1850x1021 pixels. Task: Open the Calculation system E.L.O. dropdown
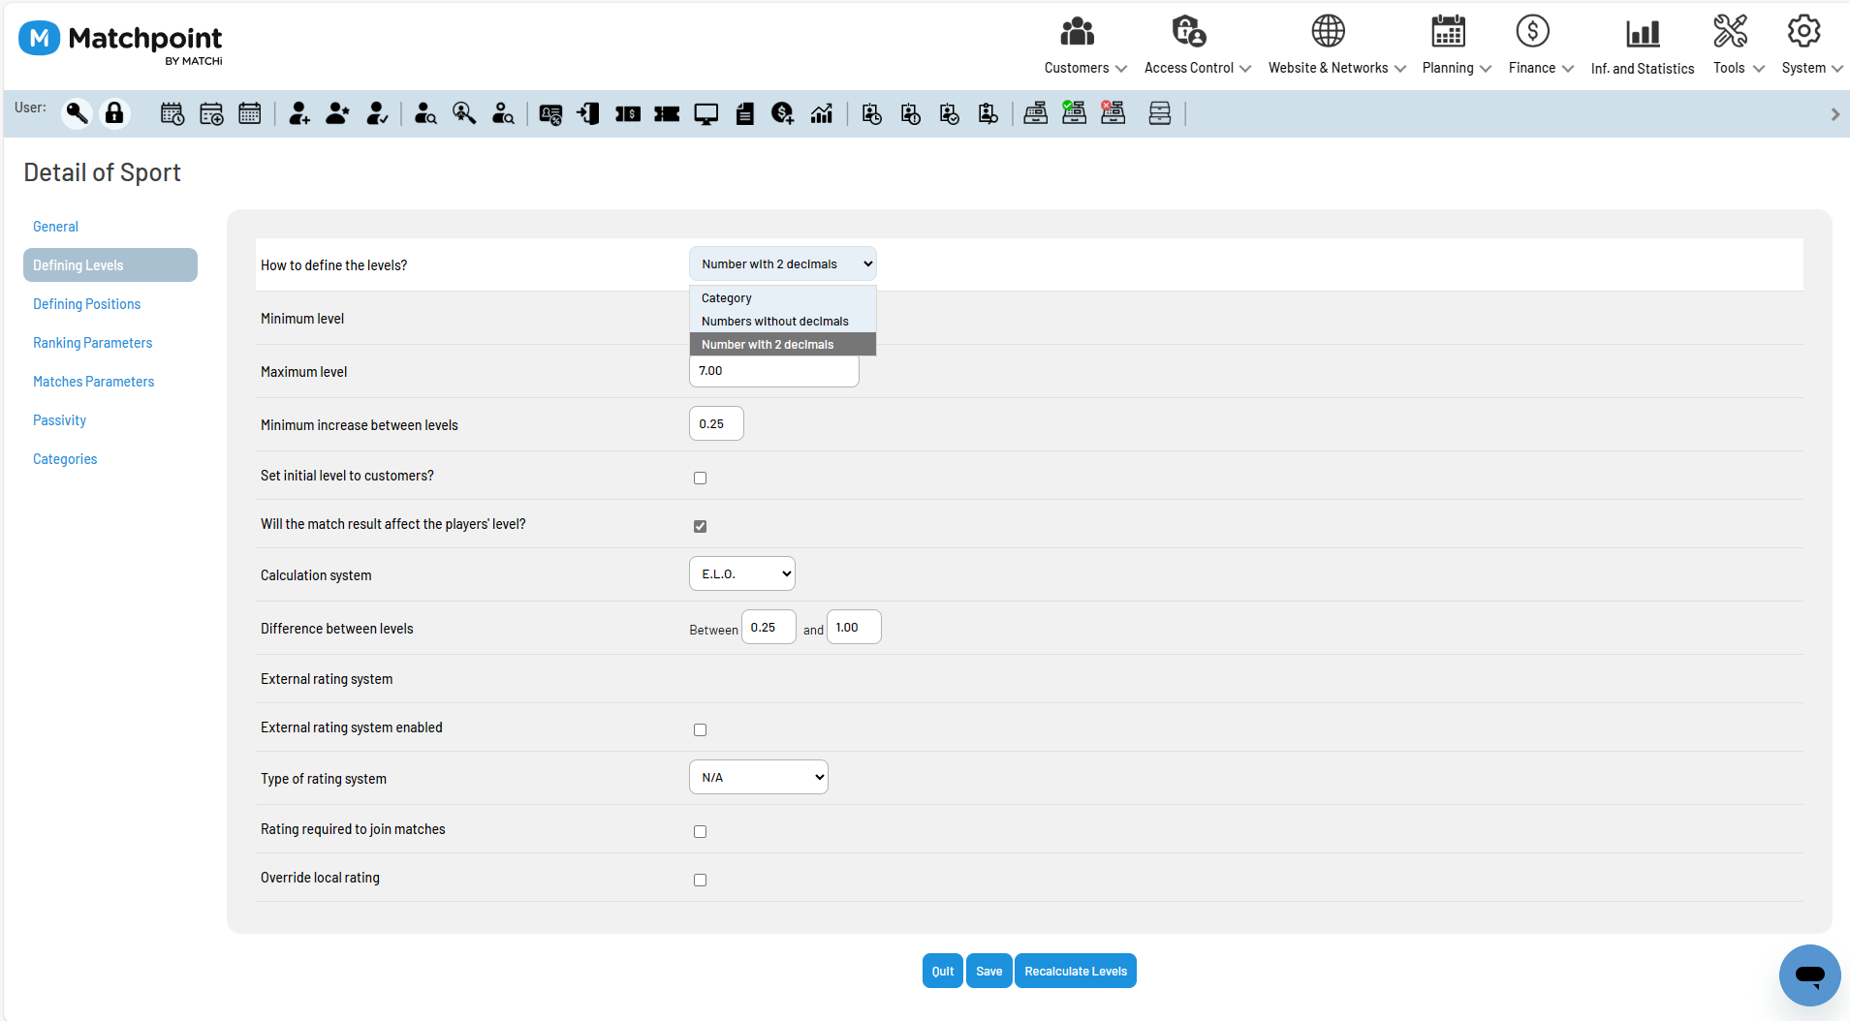coord(742,573)
